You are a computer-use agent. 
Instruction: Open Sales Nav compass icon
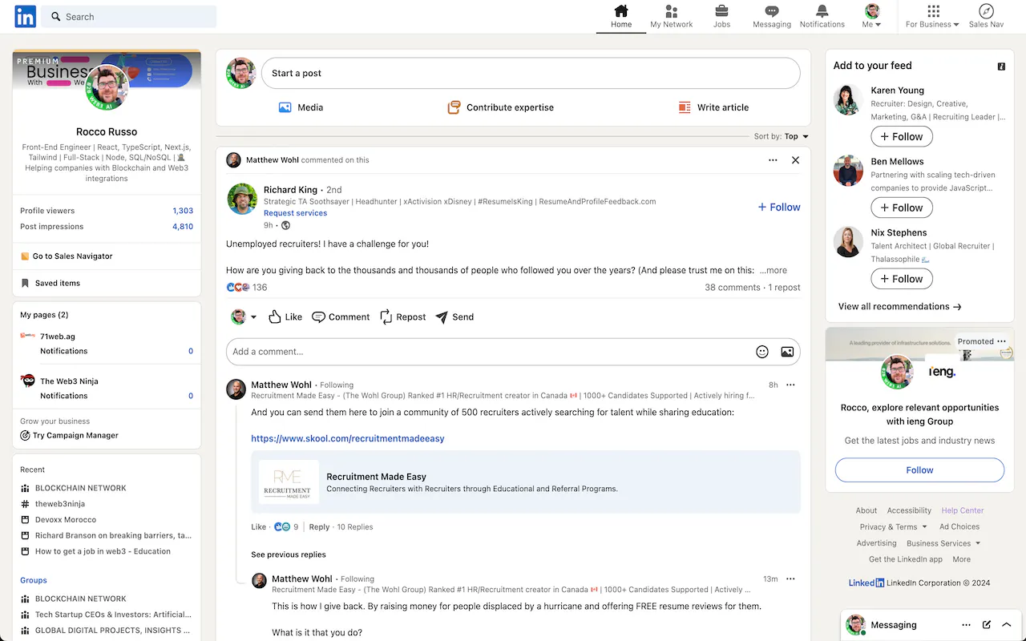coord(986,17)
